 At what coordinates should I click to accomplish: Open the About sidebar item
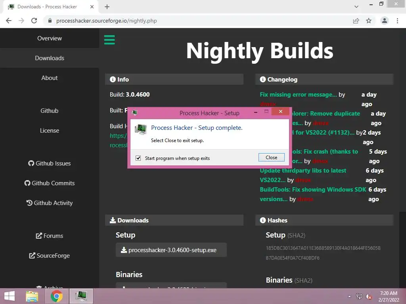[x=50, y=78]
